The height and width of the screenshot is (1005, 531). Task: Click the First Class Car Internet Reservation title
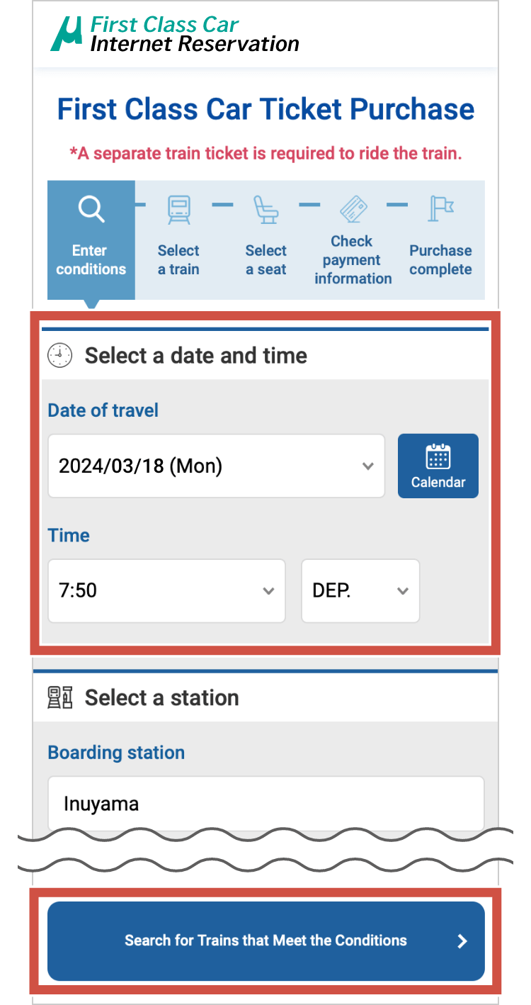tap(194, 35)
